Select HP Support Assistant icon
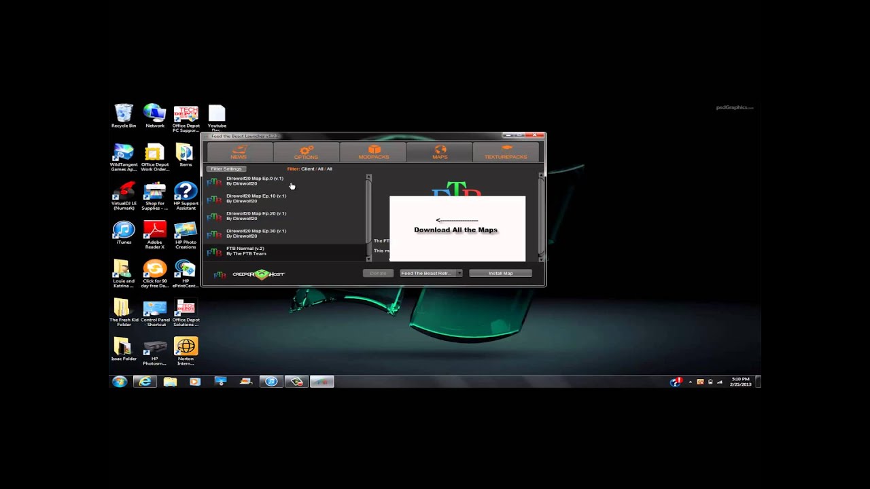The width and height of the screenshot is (870, 489). coord(186,196)
